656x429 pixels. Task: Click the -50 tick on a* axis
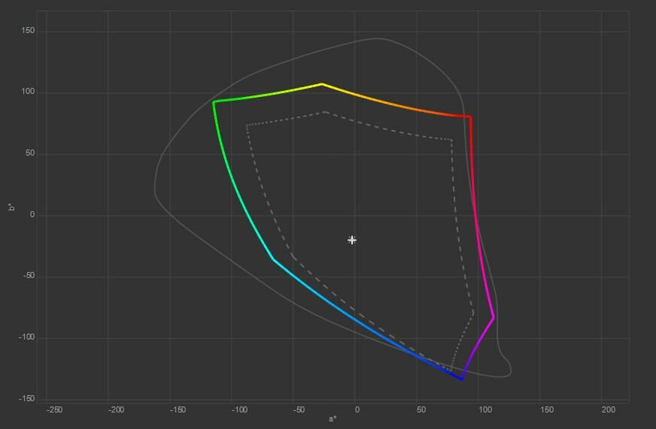(299, 409)
